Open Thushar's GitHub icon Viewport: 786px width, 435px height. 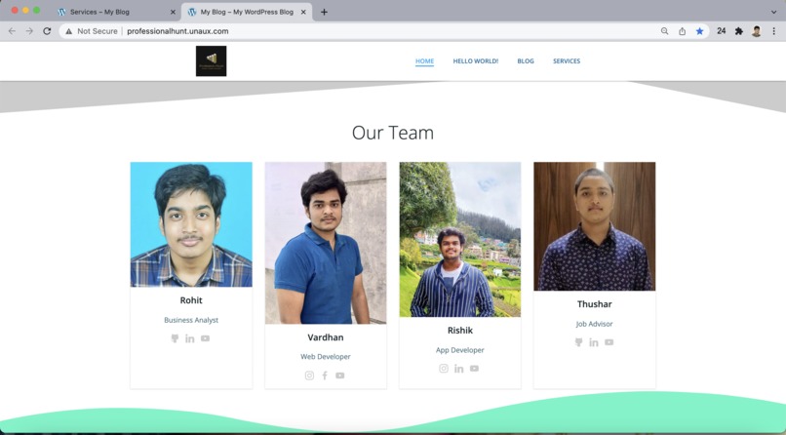coord(578,342)
